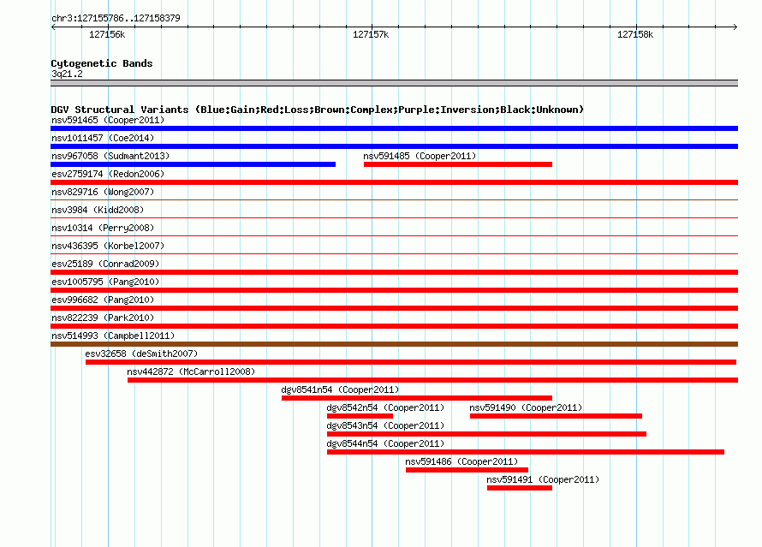Image resolution: width=762 pixels, height=547 pixels.
Task: Click the right arrow of the ruler
Action: click(735, 27)
